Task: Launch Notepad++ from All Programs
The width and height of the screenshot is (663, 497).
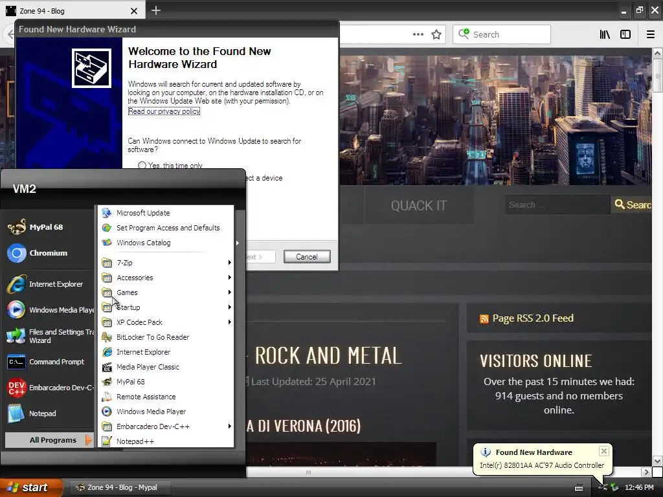Action: (166, 441)
